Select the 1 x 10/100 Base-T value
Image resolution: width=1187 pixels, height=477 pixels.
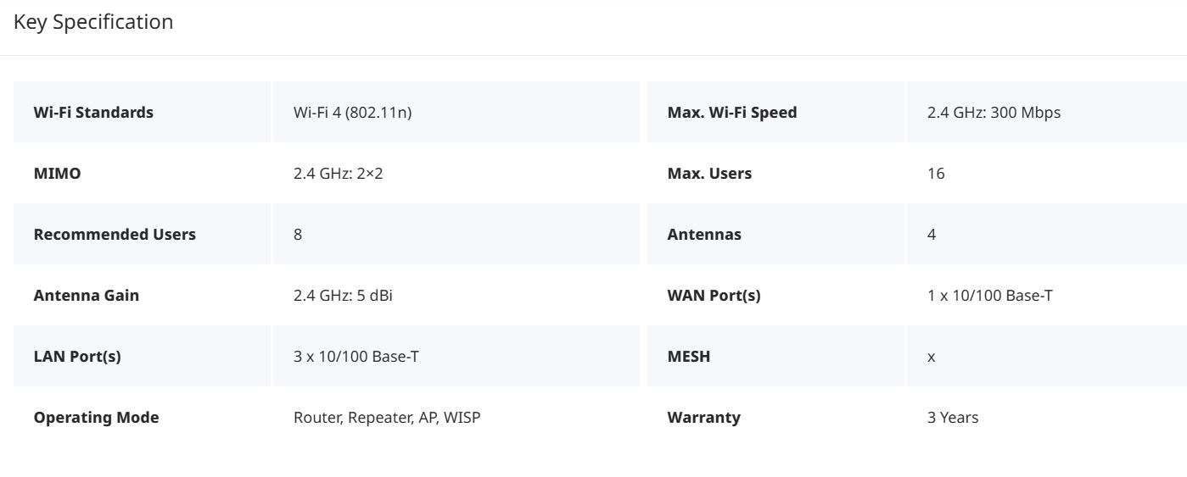(990, 295)
